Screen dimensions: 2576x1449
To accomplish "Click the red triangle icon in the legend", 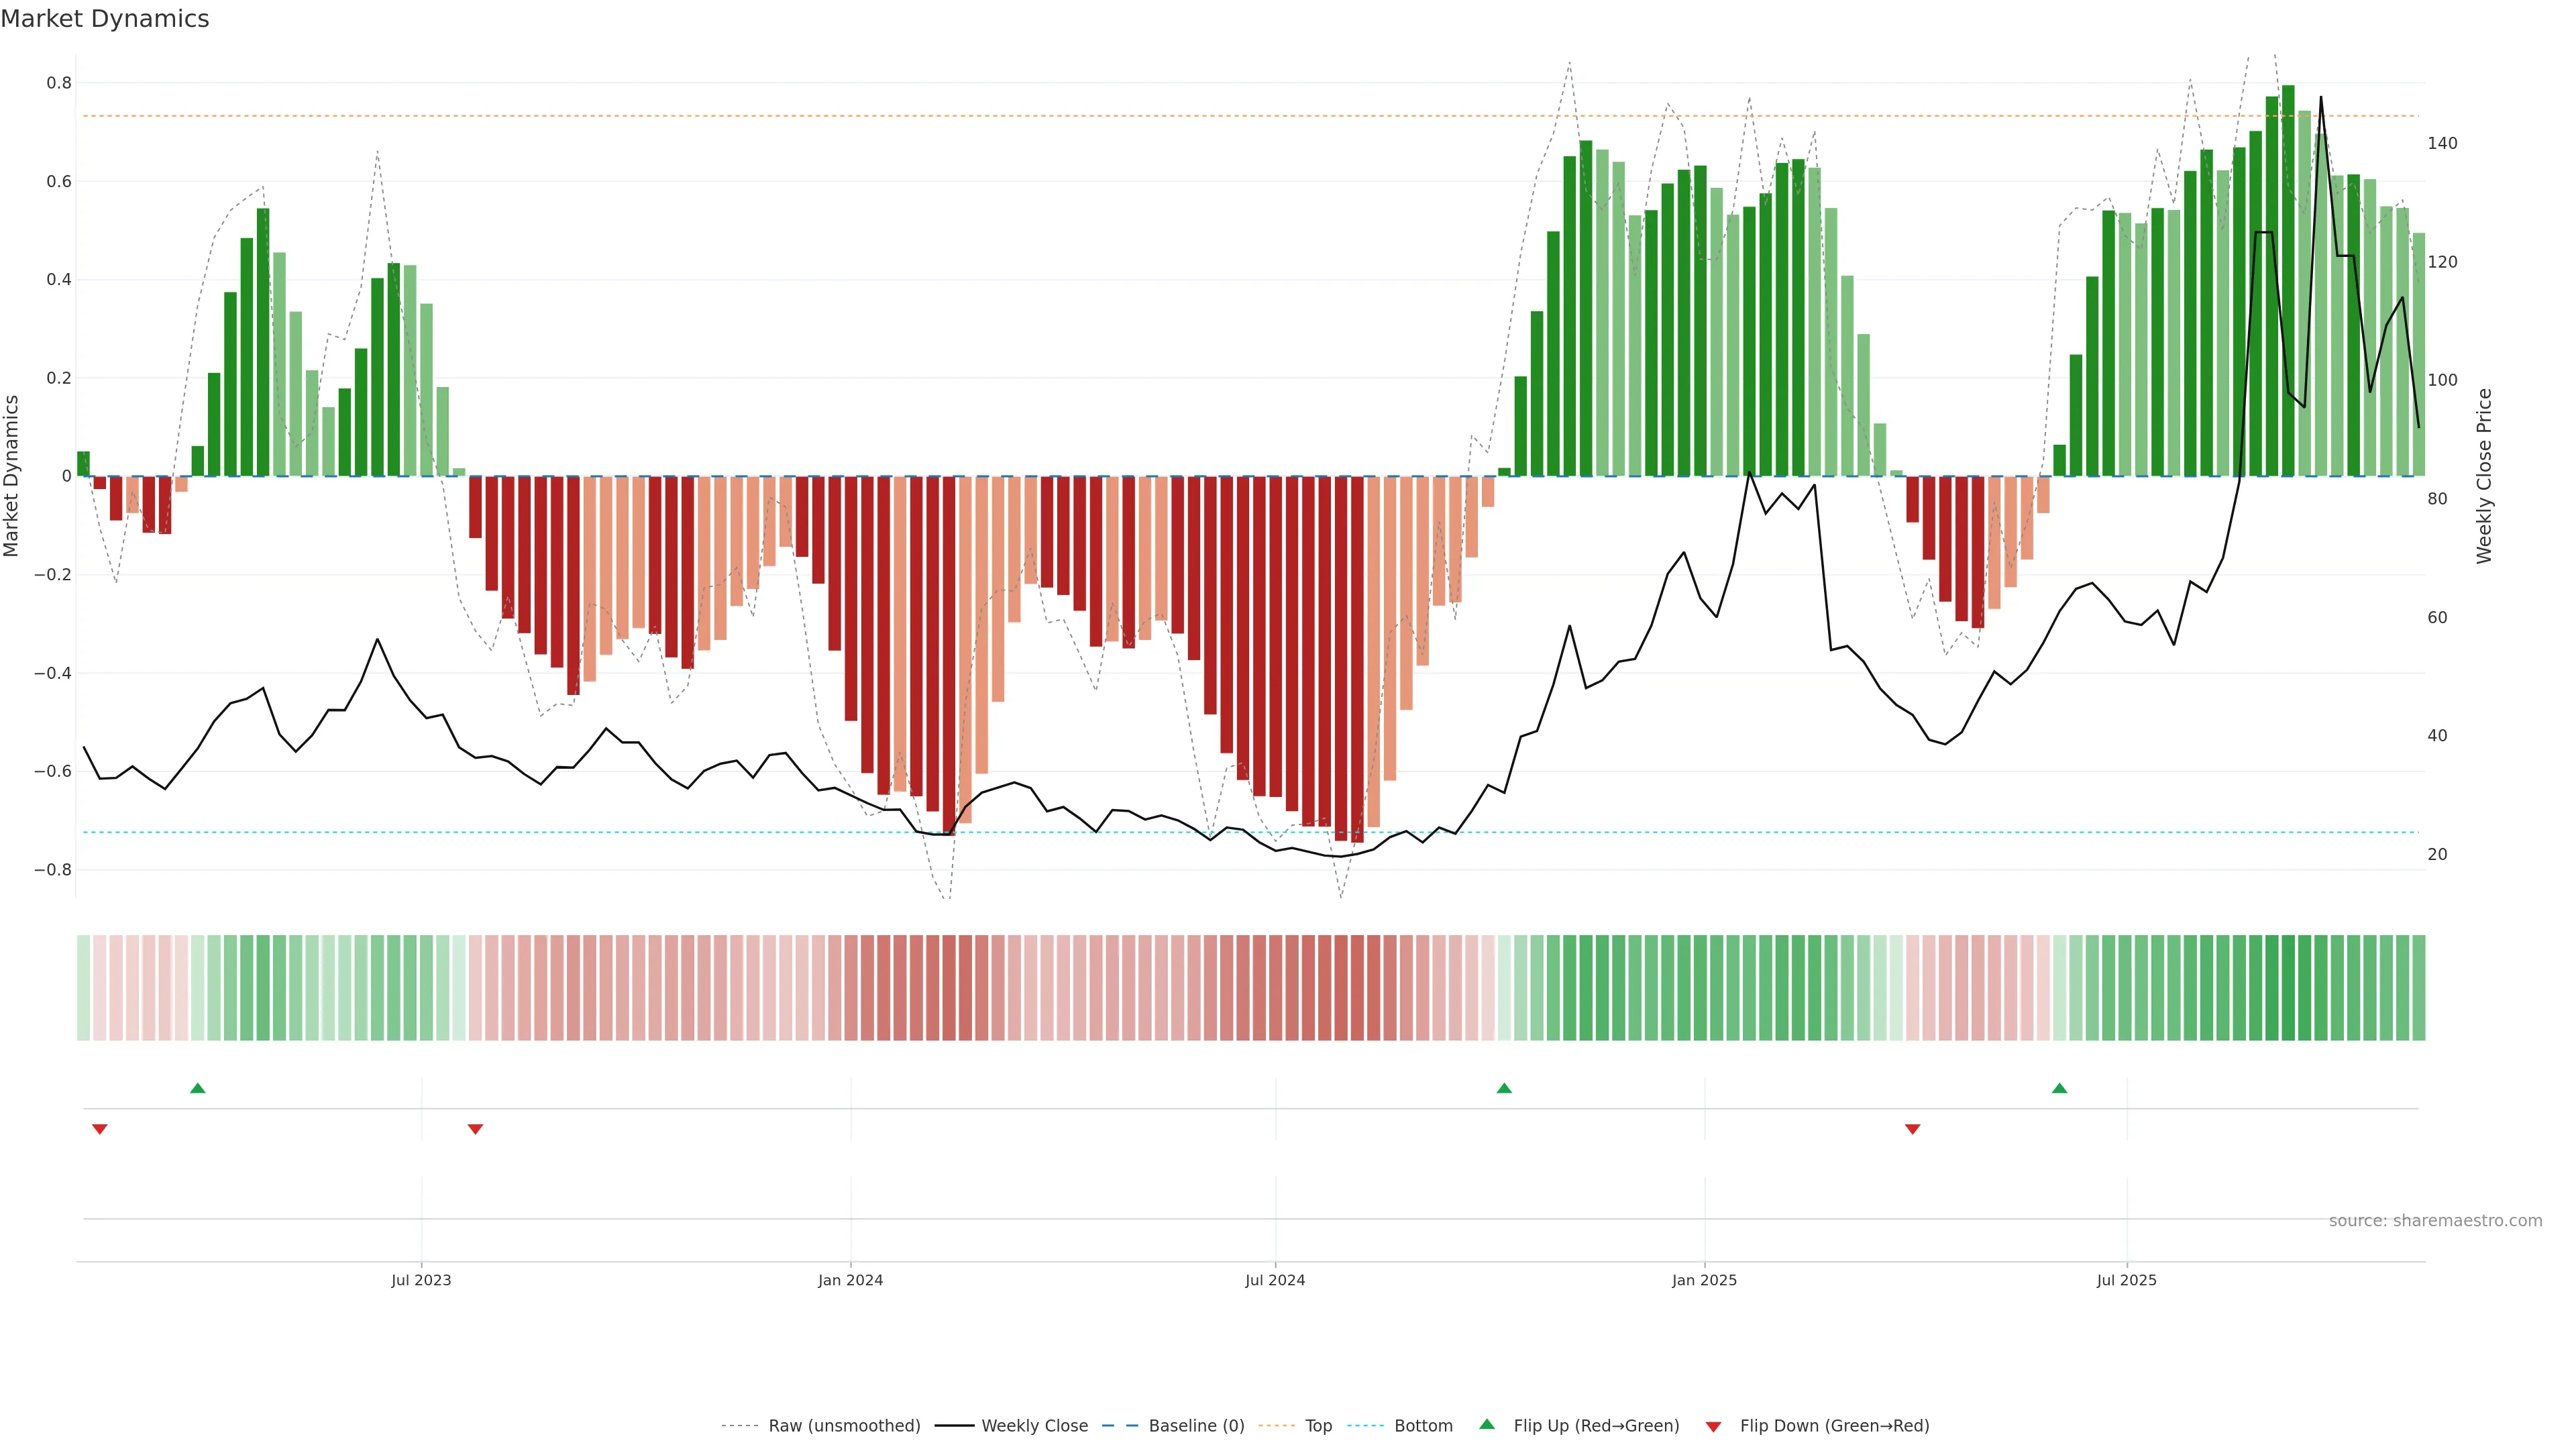I will point(1713,1427).
